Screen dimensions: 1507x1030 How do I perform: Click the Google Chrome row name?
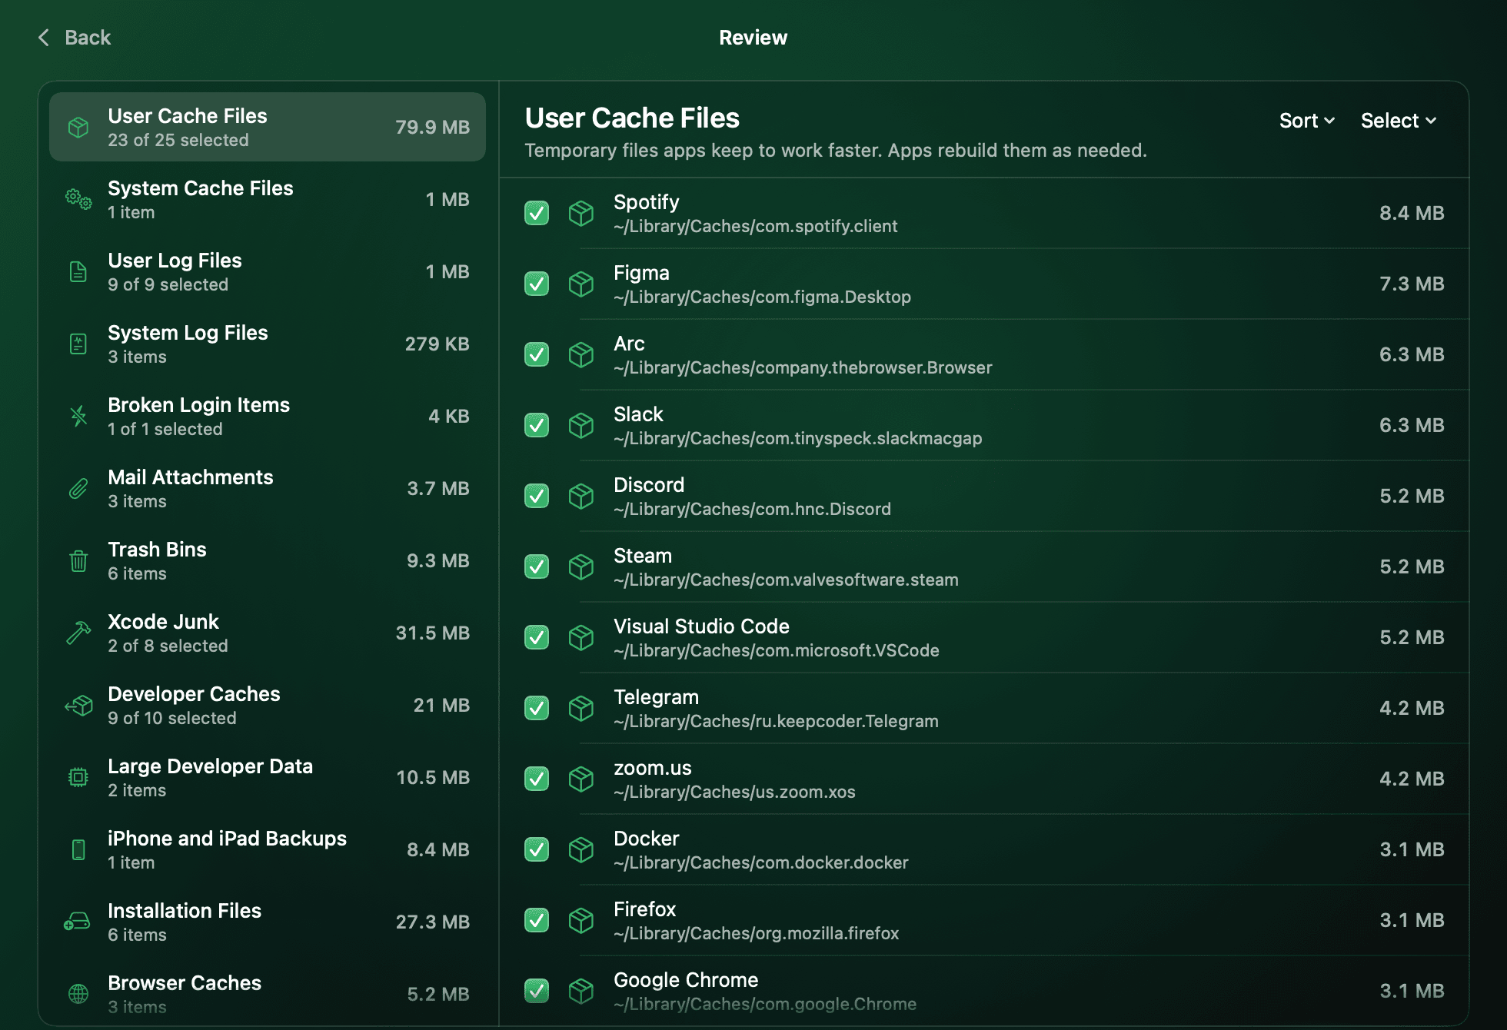(686, 980)
